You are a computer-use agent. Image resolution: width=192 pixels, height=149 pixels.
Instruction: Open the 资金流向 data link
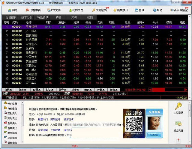(x=43, y=130)
